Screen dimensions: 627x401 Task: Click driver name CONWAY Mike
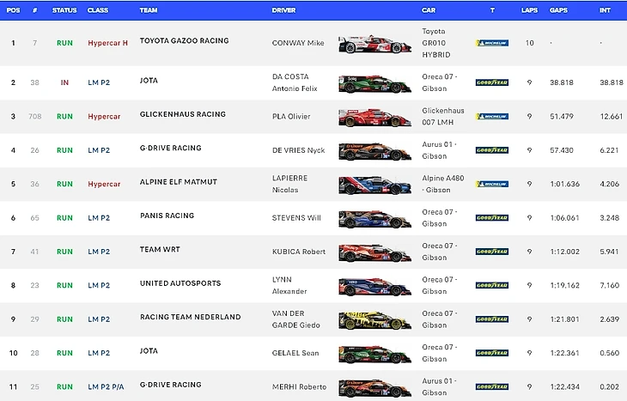tap(298, 43)
